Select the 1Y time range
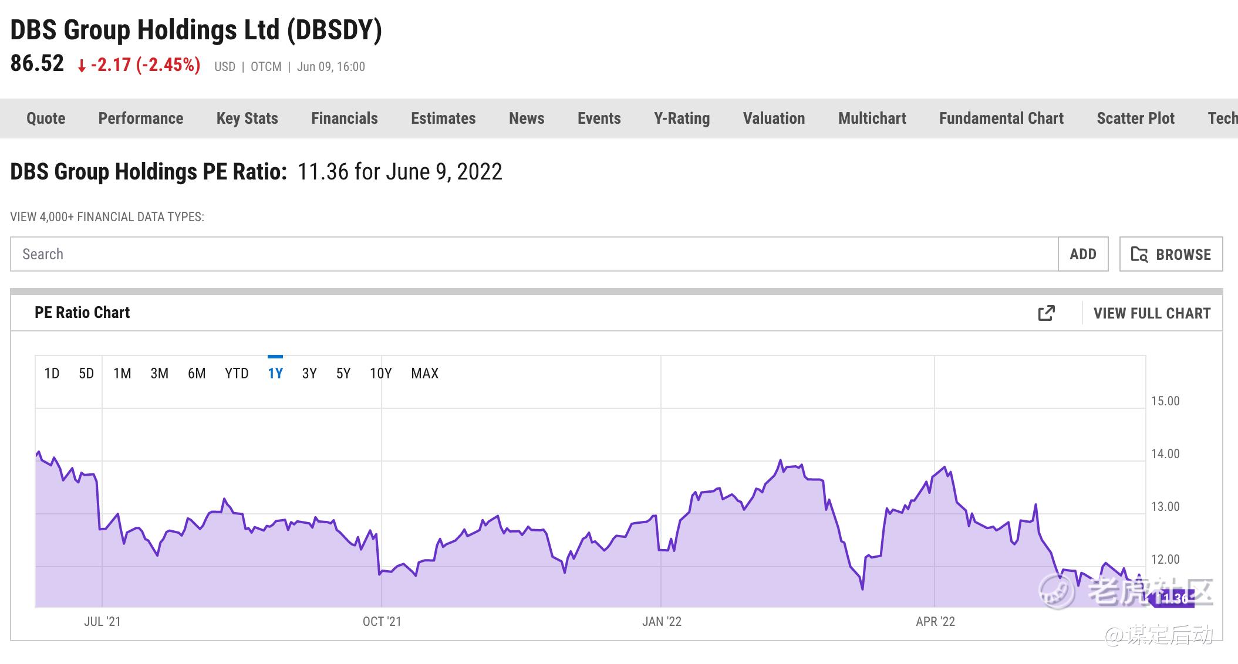Image resolution: width=1238 pixels, height=664 pixels. pos(275,374)
